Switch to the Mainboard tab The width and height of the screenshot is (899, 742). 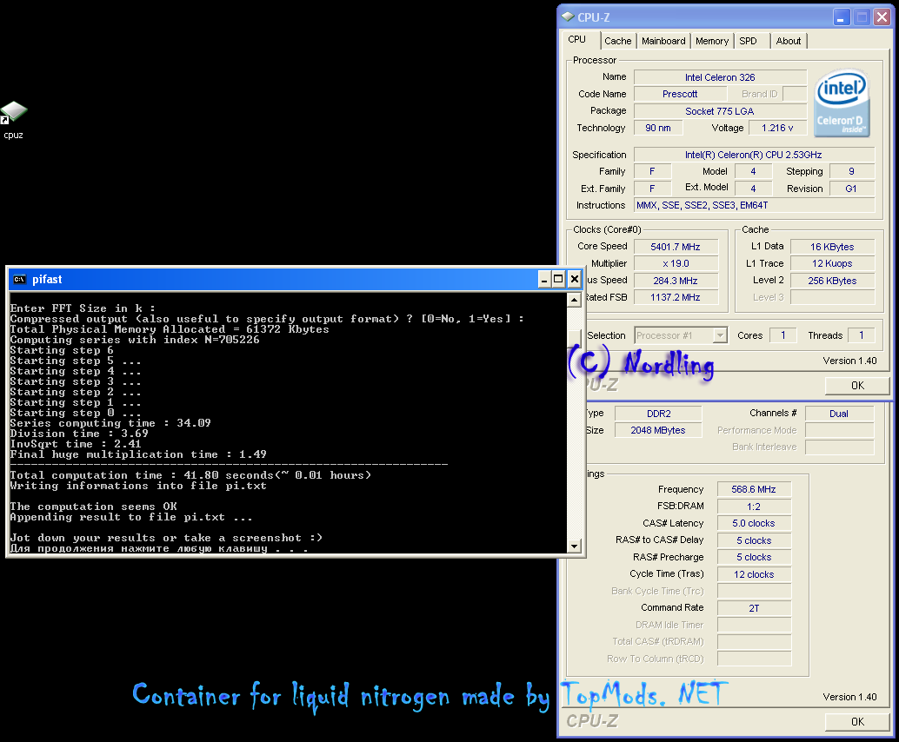pos(663,41)
